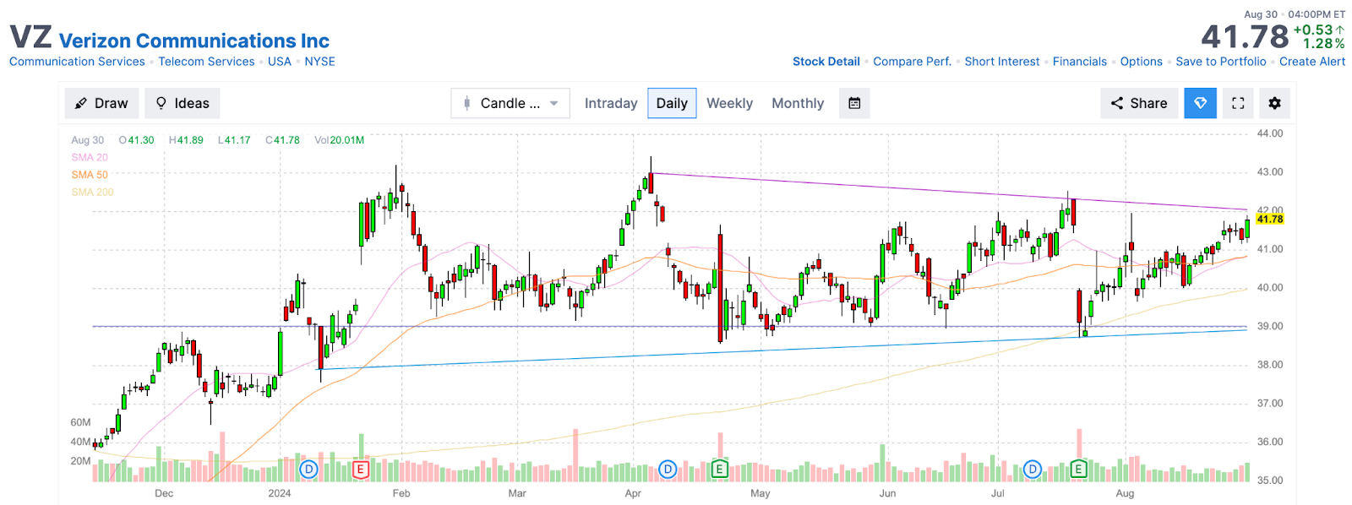Open the Ideas panel
The height and width of the screenshot is (505, 1352).
coord(183,103)
